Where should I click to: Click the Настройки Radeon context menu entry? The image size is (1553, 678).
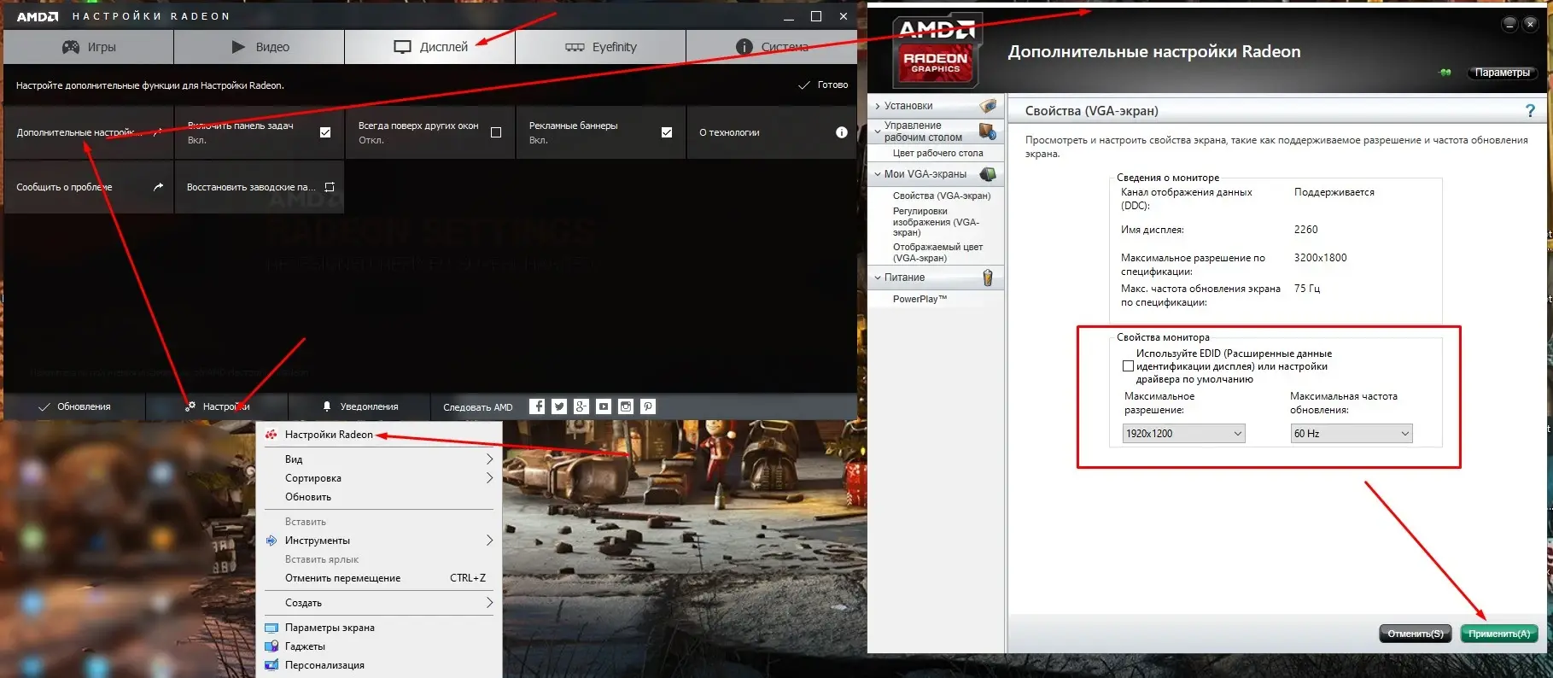(x=378, y=435)
